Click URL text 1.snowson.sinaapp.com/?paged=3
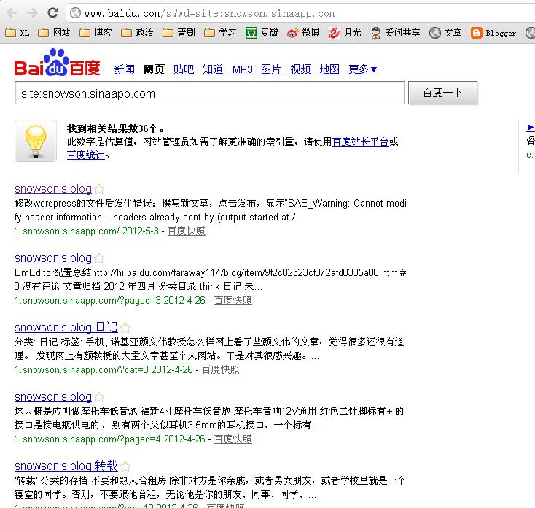The image size is (535, 508). point(87,301)
